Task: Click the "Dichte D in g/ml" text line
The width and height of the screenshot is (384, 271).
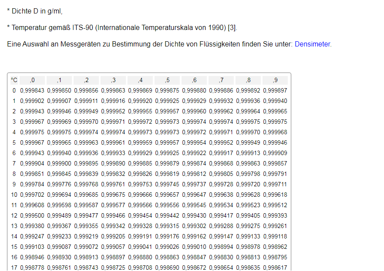Action: pos(37,11)
